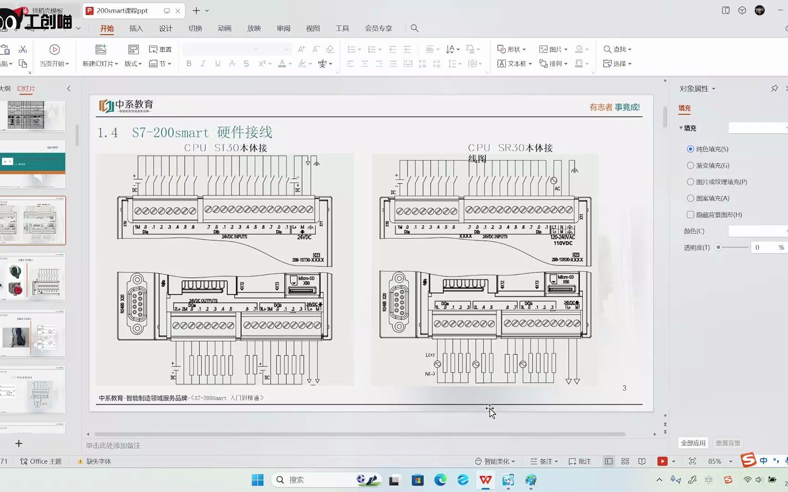Click the Windows taskbar search box

coord(327,480)
